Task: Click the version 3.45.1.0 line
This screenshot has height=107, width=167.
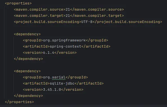Action: [x=53, y=89]
